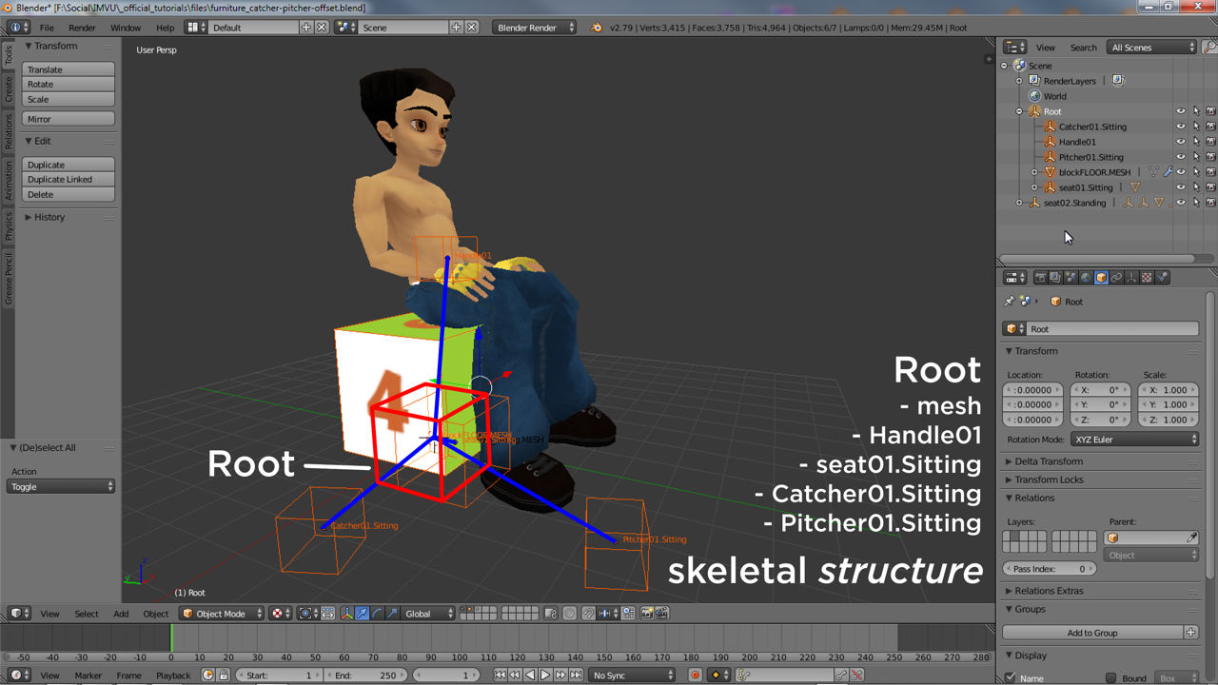Toggle selectability of Pitcher01.Sitting arrow icon

pyautogui.click(x=1196, y=157)
